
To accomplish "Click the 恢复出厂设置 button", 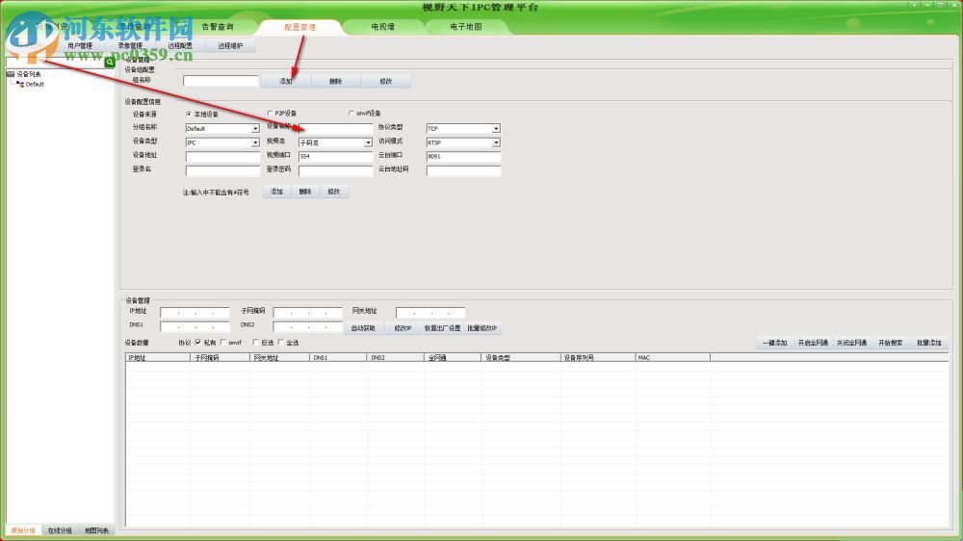I will 442,328.
